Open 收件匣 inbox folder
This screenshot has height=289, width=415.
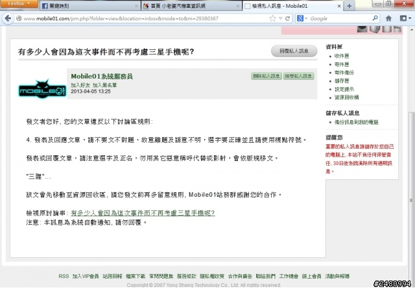click(x=342, y=56)
